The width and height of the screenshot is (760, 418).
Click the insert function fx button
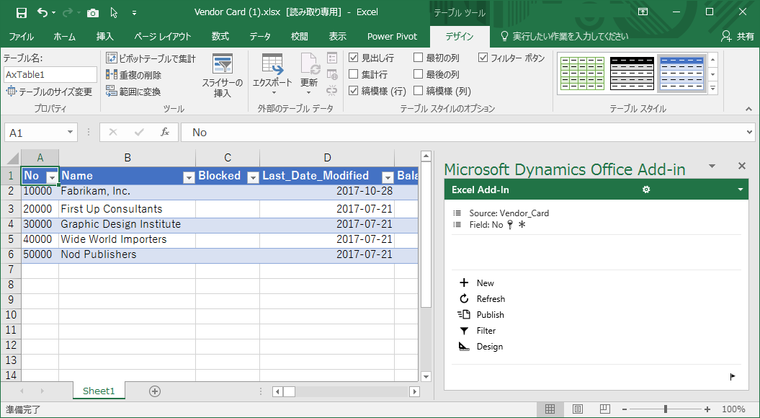click(x=165, y=133)
